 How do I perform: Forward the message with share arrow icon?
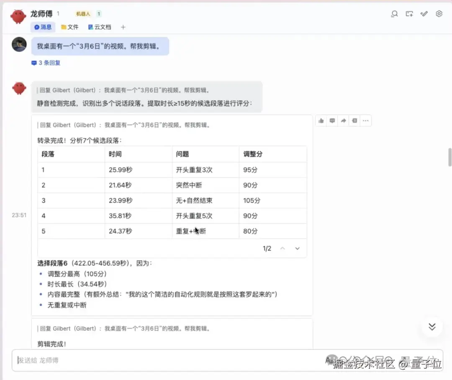343,121
